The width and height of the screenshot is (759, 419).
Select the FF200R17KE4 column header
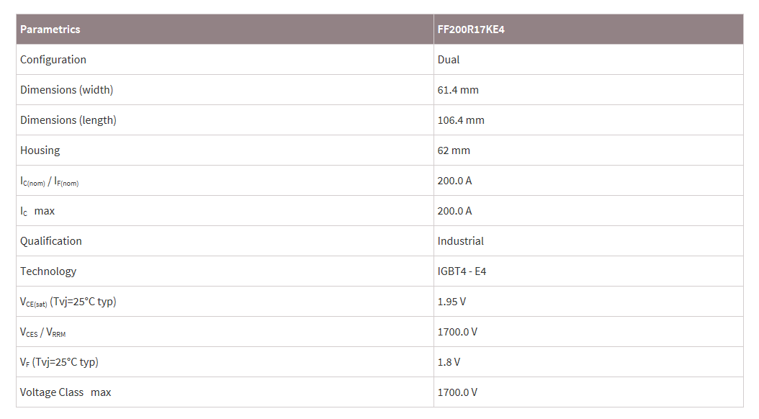tap(471, 30)
